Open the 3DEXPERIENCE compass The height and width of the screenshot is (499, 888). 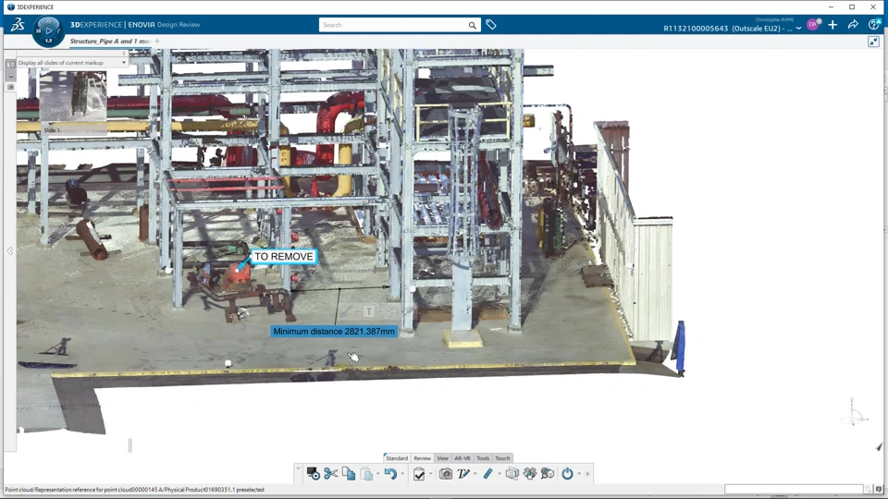(48, 30)
